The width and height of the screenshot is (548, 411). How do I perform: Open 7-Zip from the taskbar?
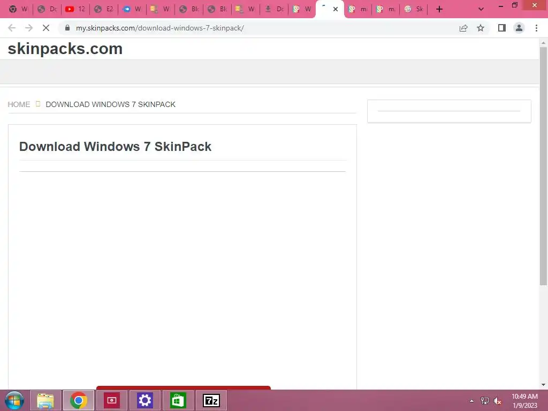pyautogui.click(x=211, y=400)
